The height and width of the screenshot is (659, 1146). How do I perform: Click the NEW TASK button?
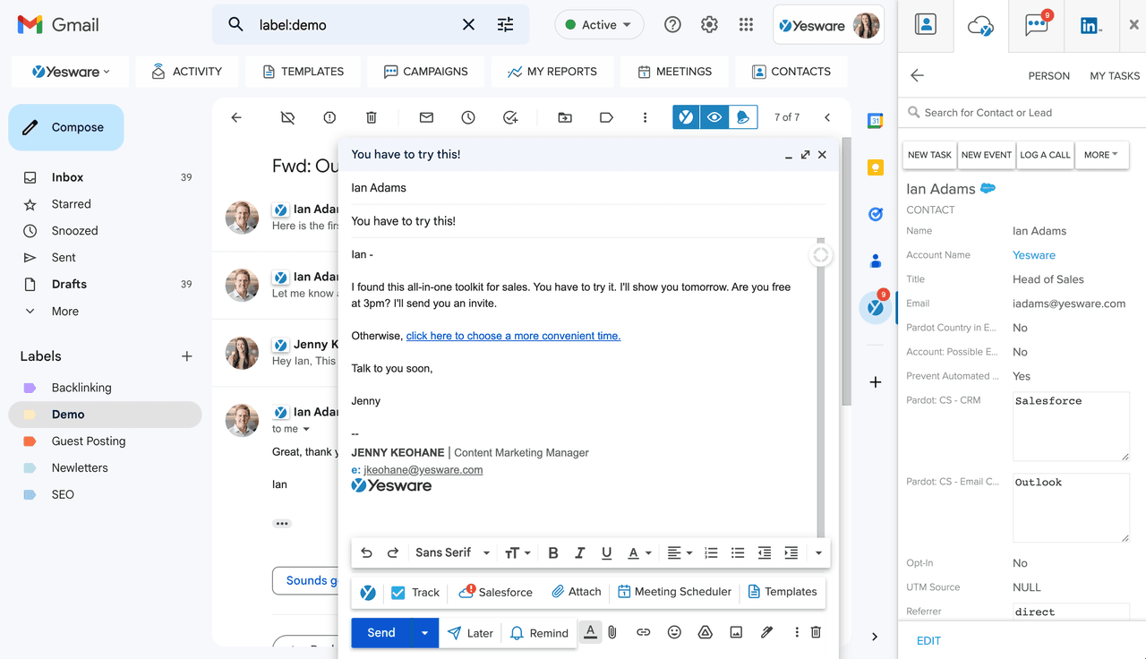pos(929,155)
